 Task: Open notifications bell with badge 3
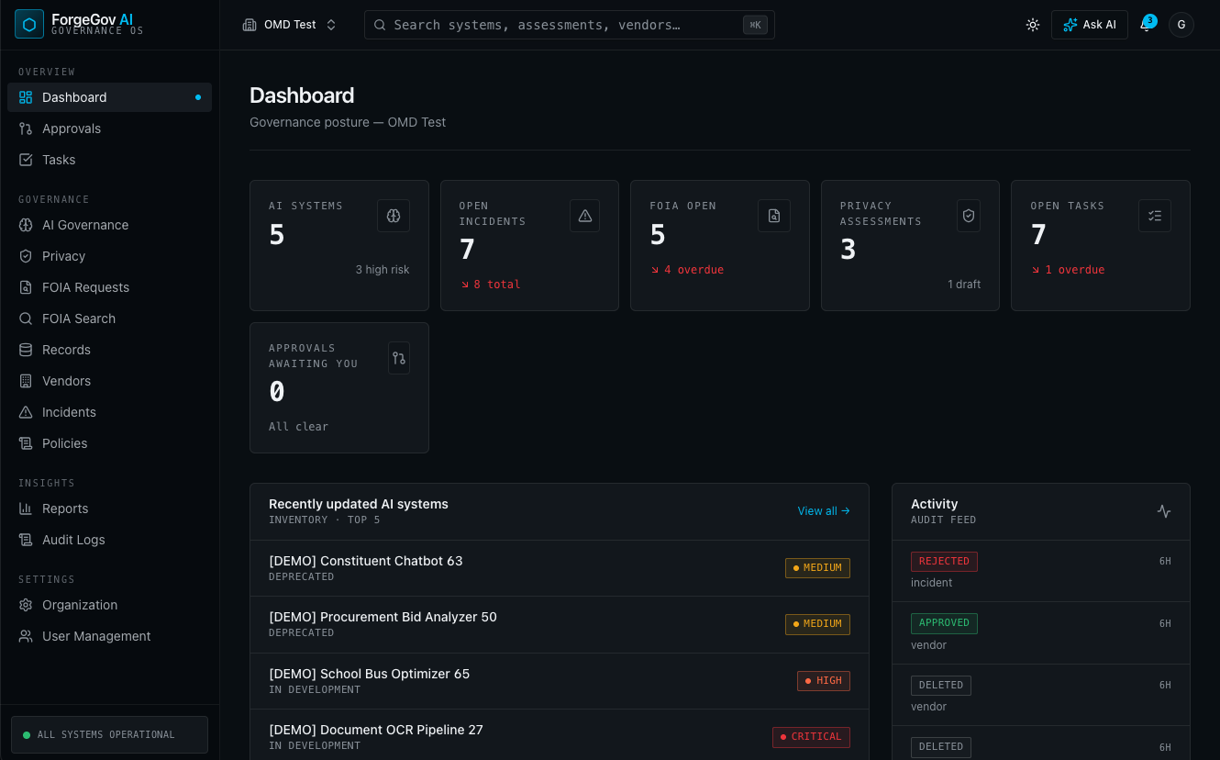click(1147, 25)
